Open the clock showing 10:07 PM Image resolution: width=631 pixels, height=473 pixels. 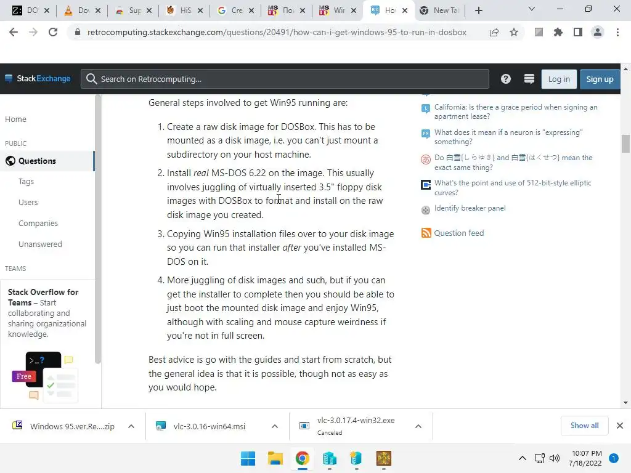[x=585, y=458]
